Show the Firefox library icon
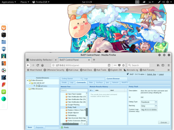The image size is (174, 130). pos(158,65)
